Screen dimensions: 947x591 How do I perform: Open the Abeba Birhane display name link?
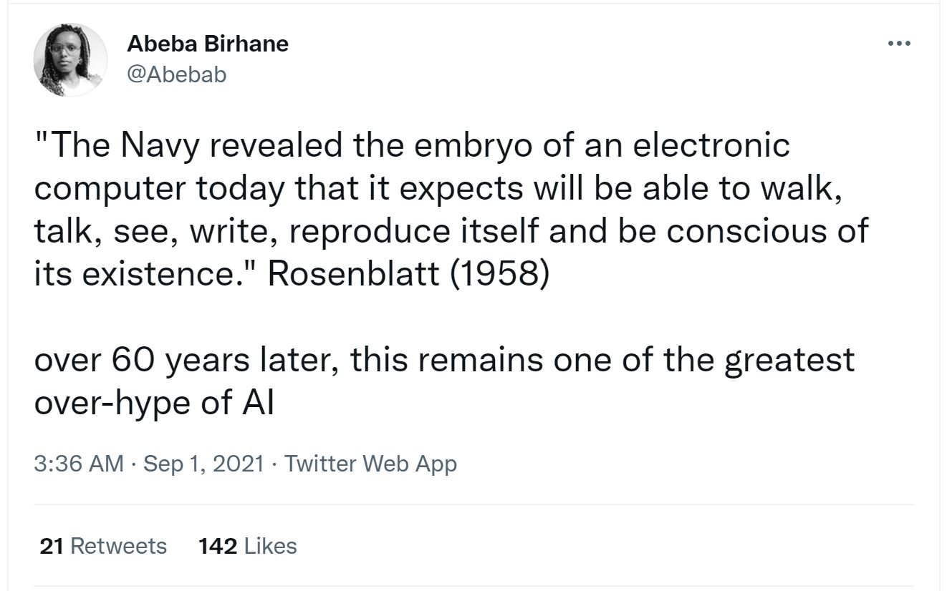(x=208, y=44)
